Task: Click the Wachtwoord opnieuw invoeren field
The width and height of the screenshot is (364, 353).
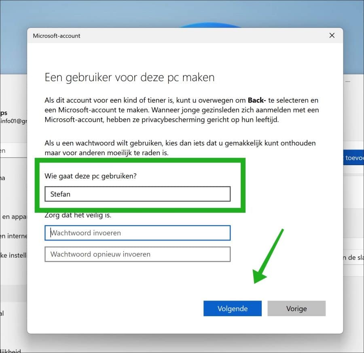Action: (138, 254)
